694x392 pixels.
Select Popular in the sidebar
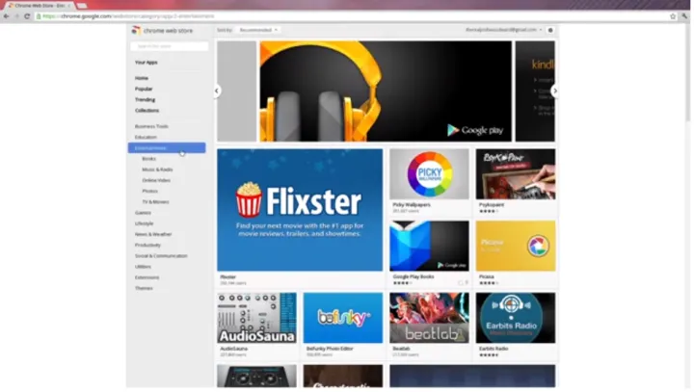click(144, 89)
